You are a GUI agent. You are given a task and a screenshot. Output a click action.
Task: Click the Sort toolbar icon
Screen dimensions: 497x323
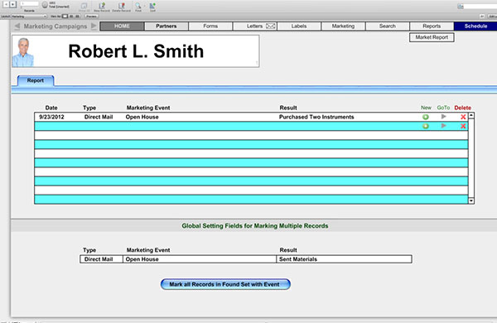click(x=152, y=7)
